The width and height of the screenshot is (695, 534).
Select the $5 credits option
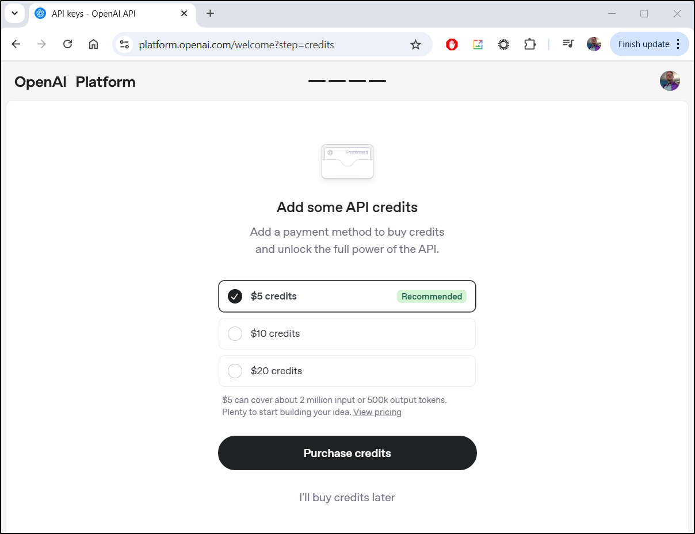coord(347,296)
